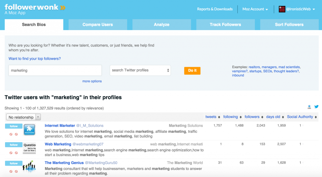Open @I_M_Solutions handle link
Viewport: 322px width, 177px height.
click(x=90, y=126)
